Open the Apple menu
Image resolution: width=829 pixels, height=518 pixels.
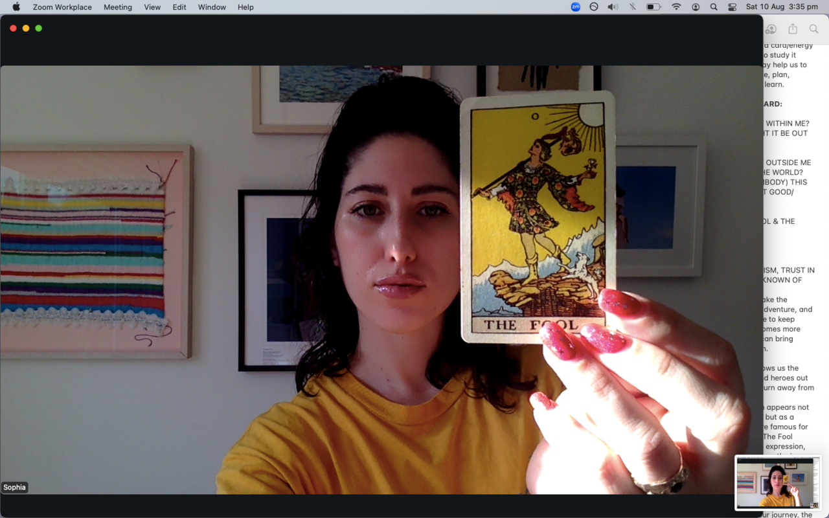pos(16,7)
